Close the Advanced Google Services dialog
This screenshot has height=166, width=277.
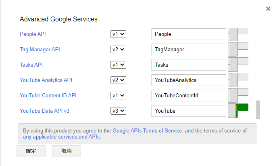[x=268, y=8]
